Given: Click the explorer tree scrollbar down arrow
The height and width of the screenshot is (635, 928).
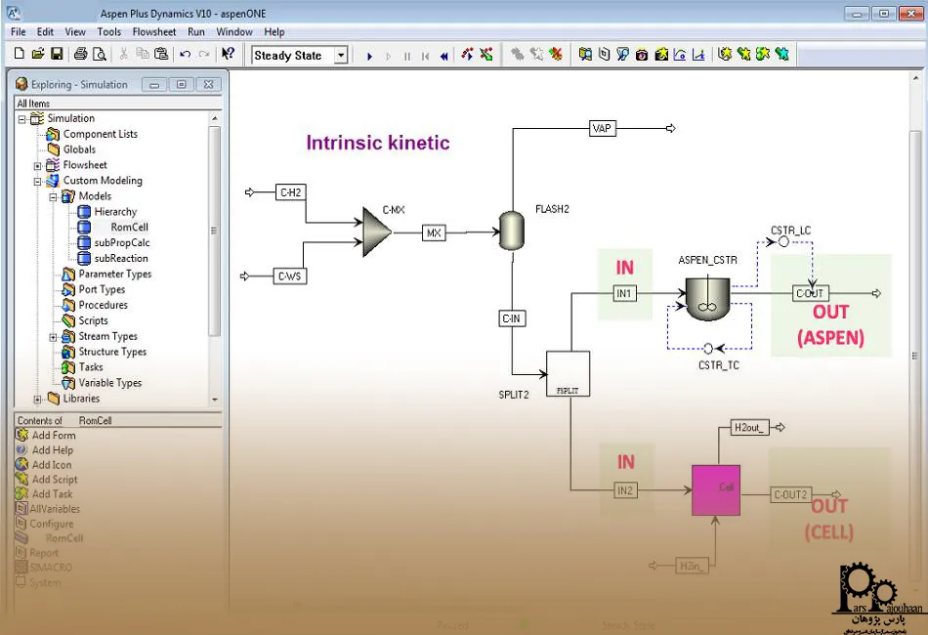Looking at the screenshot, I should pyautogui.click(x=215, y=400).
